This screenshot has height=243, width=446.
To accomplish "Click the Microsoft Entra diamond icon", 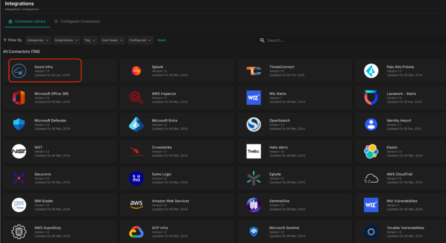I will (136, 124).
